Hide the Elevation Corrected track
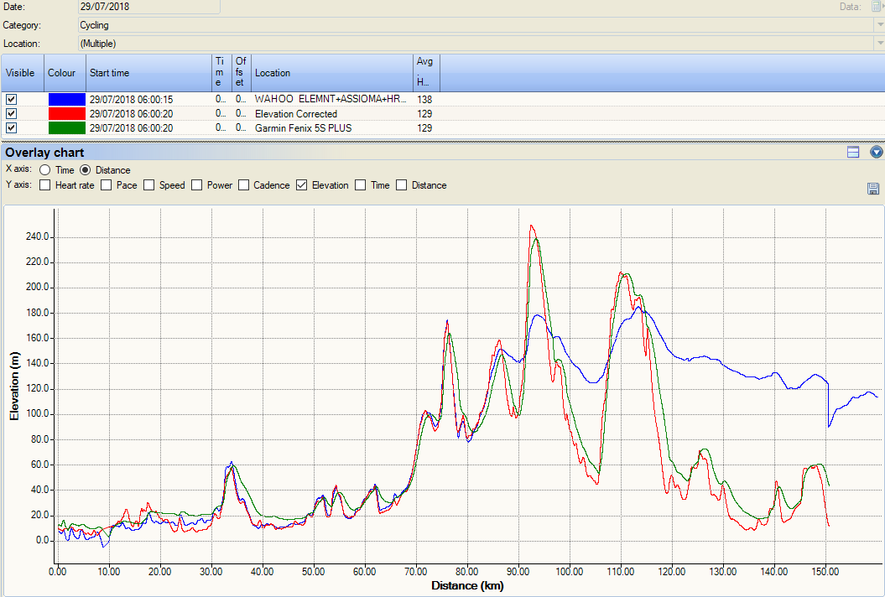 (x=11, y=113)
